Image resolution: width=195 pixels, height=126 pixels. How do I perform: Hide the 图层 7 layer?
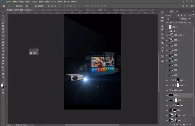pyautogui.click(x=167, y=55)
